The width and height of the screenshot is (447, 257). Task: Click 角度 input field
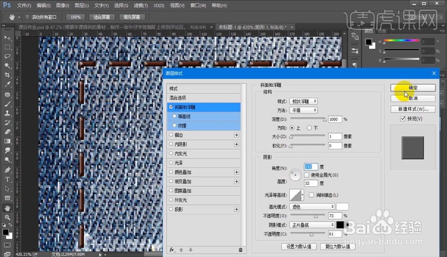click(x=311, y=167)
